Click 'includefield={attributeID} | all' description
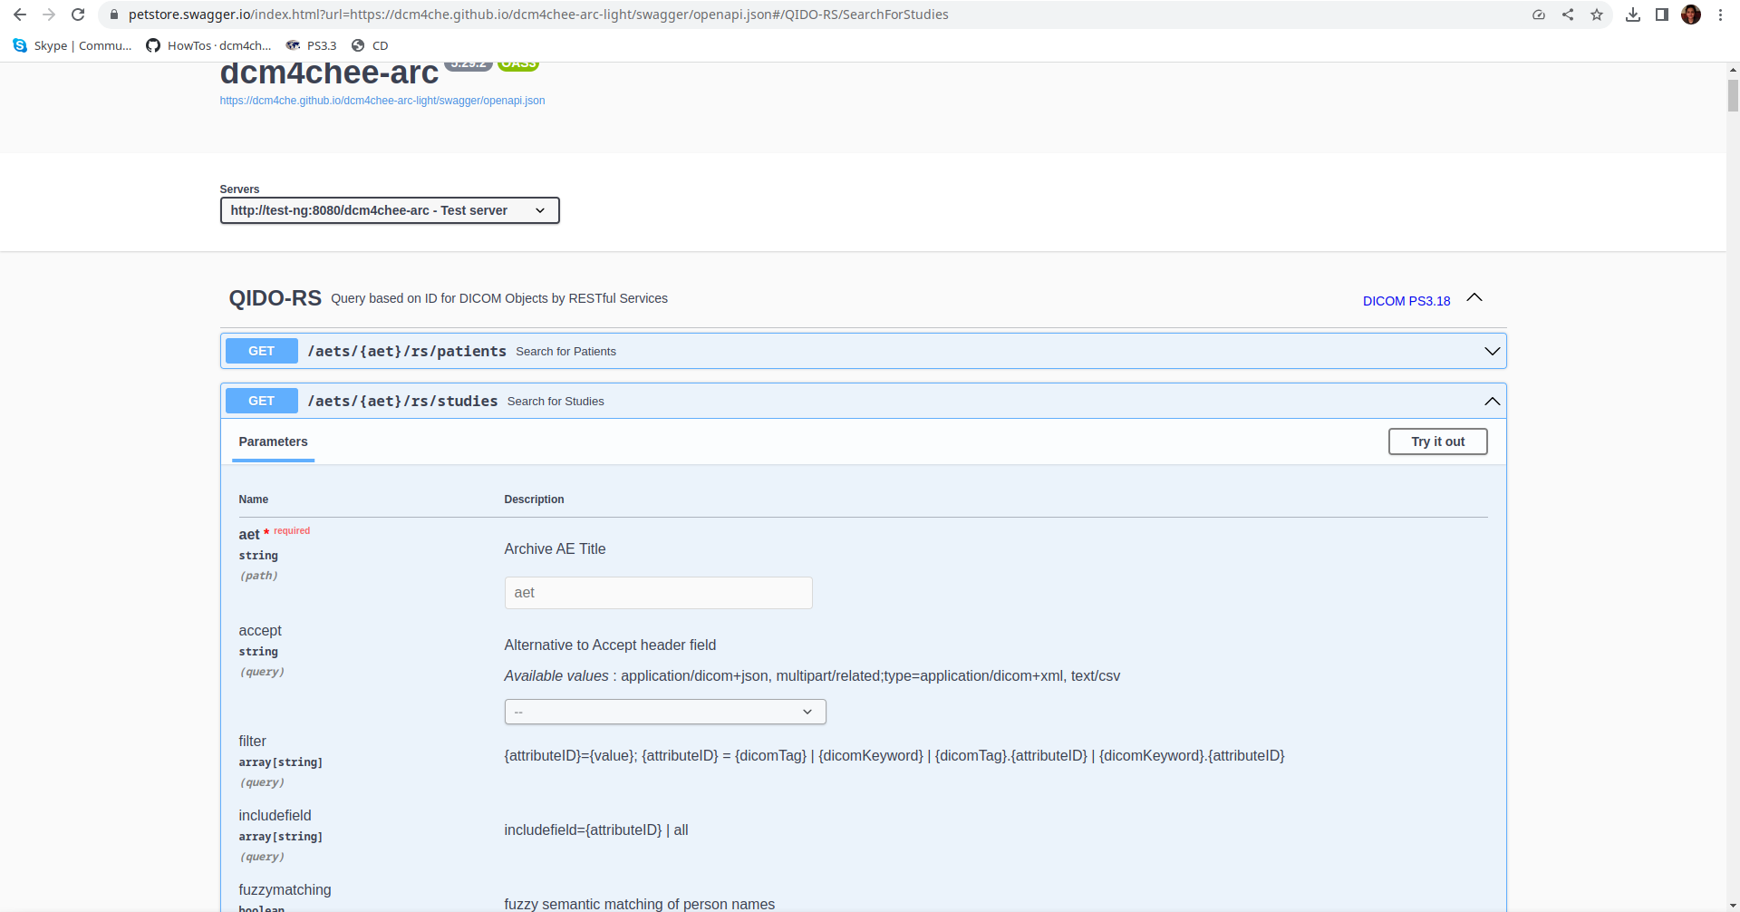The image size is (1740, 912). pos(596,830)
